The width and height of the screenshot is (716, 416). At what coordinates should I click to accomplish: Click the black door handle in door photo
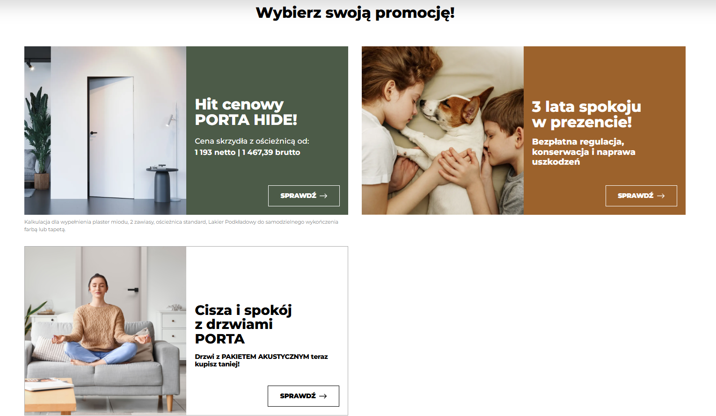[x=94, y=133]
